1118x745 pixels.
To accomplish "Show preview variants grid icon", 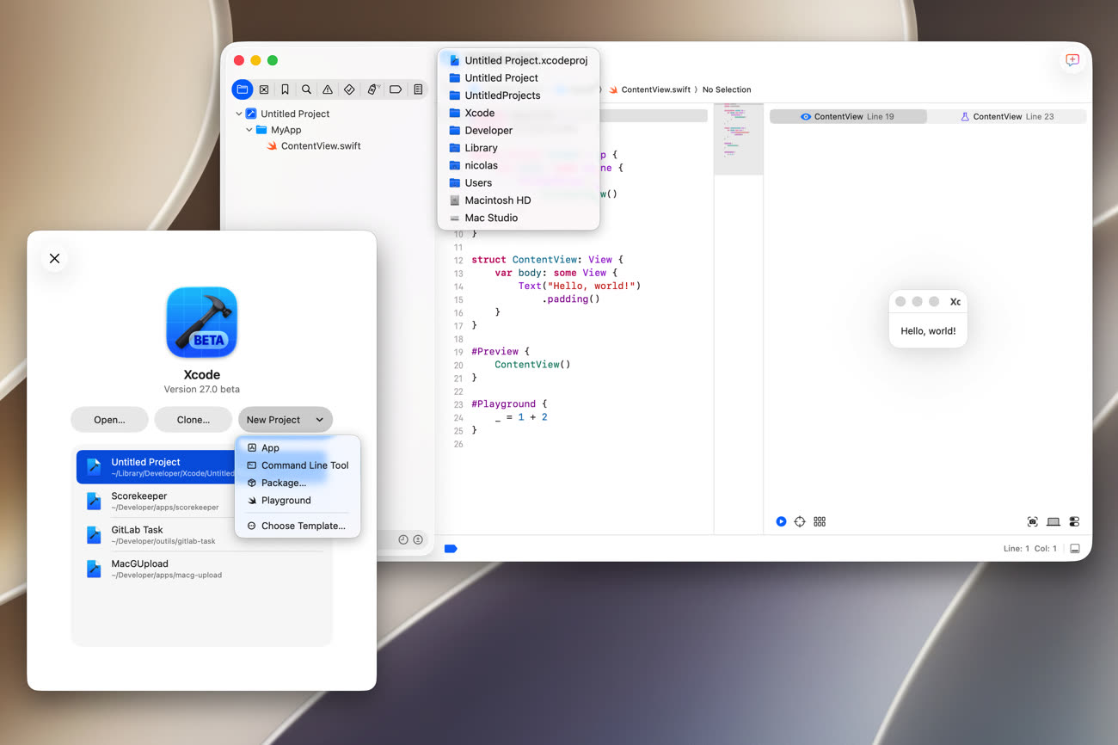I will [x=820, y=521].
